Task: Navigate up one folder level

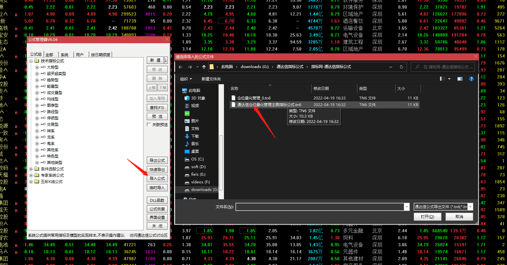Action: point(204,67)
